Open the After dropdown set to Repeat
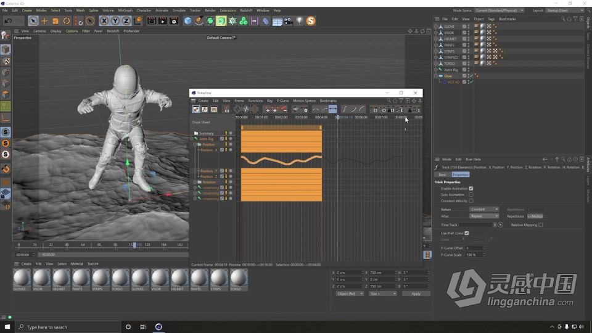 pos(484,216)
